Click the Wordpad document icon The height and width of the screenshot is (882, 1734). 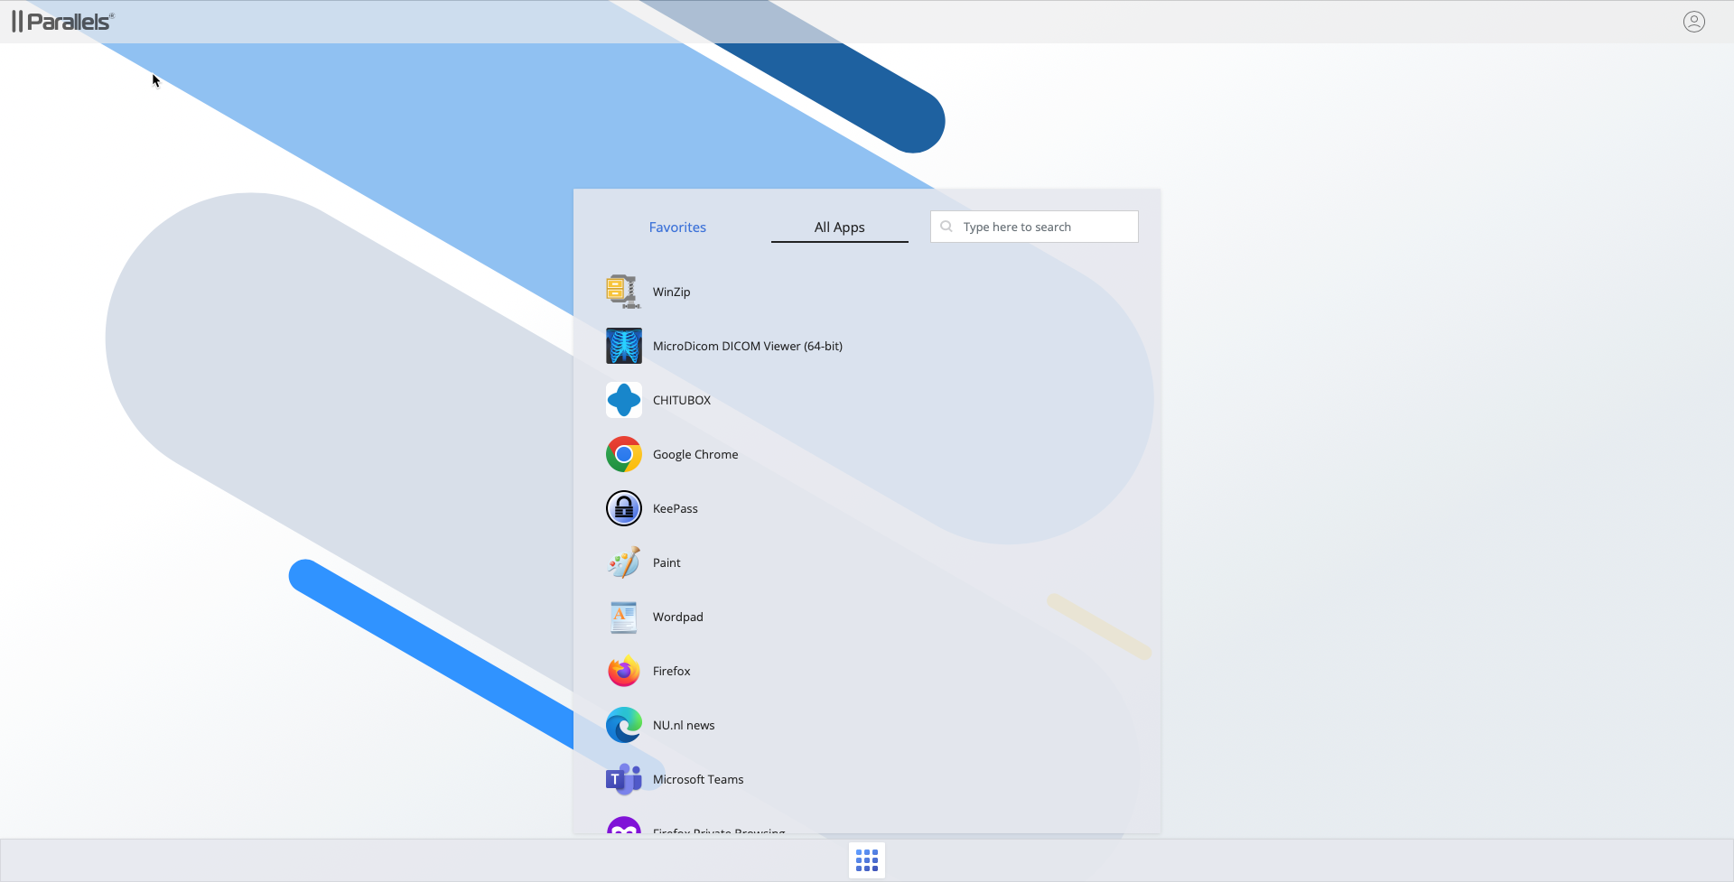623,617
